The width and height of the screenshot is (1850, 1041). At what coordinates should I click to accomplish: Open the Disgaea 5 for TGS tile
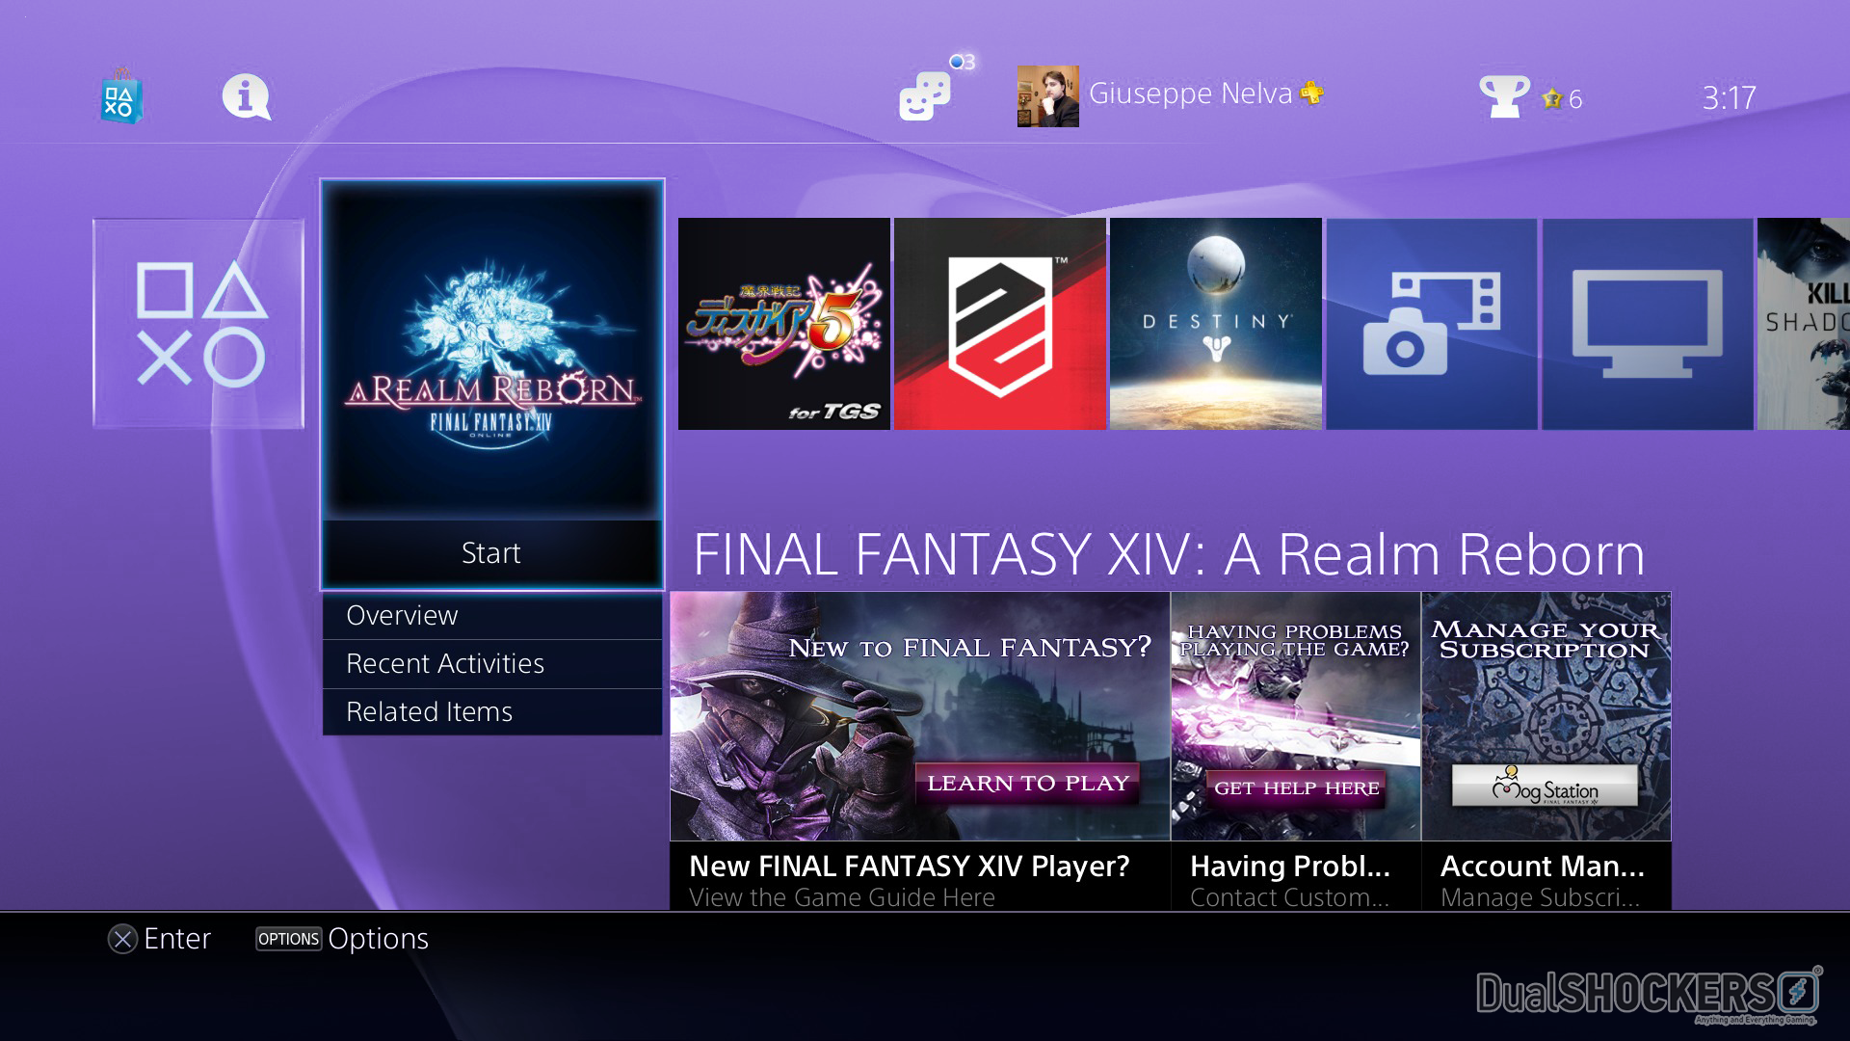[x=784, y=324]
